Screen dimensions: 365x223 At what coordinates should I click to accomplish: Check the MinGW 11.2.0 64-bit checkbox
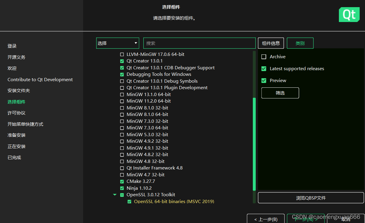click(x=122, y=101)
